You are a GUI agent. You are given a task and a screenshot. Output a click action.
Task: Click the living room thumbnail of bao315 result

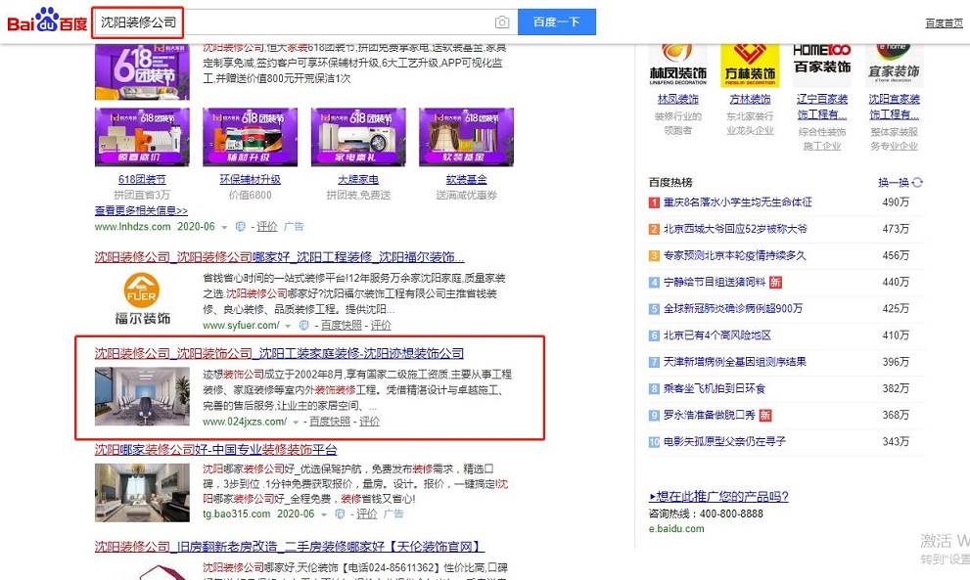tap(142, 493)
